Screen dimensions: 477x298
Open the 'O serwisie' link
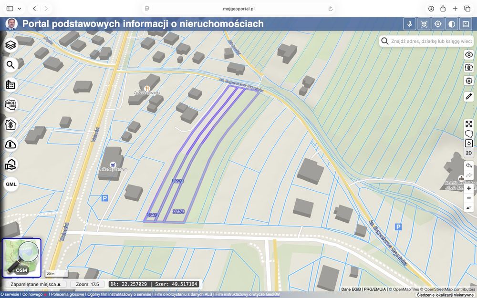tap(10, 294)
